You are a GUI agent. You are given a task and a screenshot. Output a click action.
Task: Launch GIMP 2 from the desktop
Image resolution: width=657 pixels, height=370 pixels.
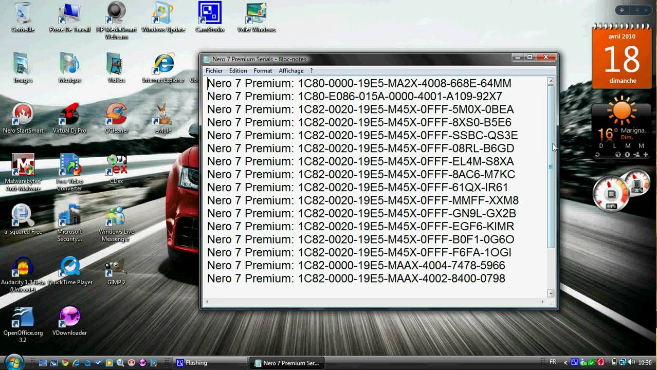click(x=116, y=270)
